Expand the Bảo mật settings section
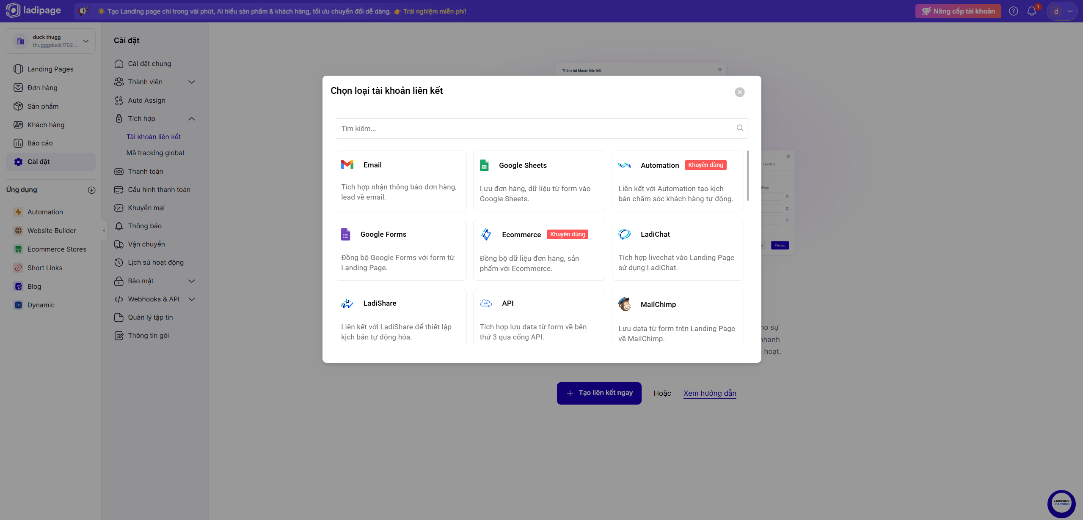The width and height of the screenshot is (1083, 520). pos(192,281)
